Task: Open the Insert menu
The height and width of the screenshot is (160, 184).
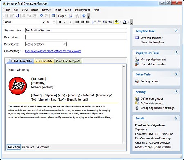Action: tap(35, 10)
